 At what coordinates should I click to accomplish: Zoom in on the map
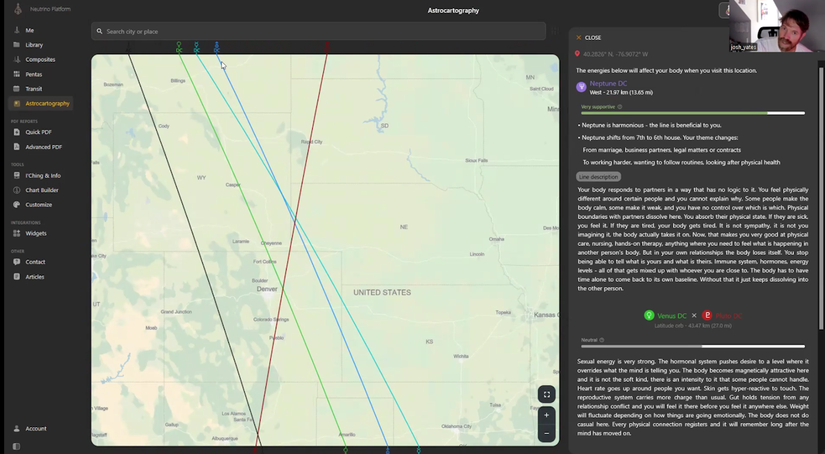[547, 415]
